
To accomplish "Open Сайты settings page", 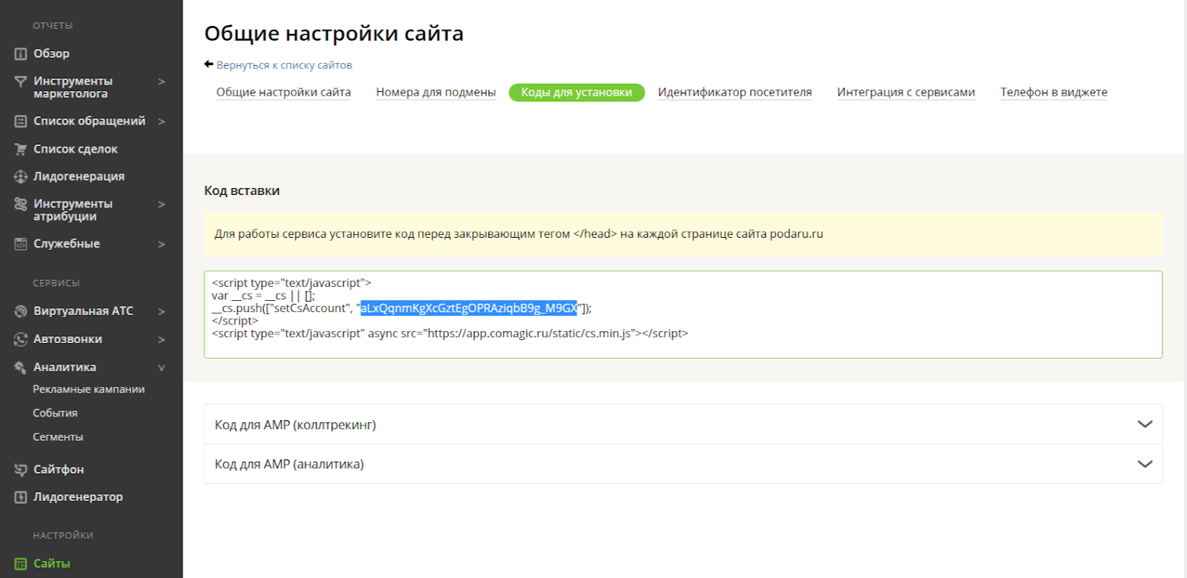I will point(52,564).
